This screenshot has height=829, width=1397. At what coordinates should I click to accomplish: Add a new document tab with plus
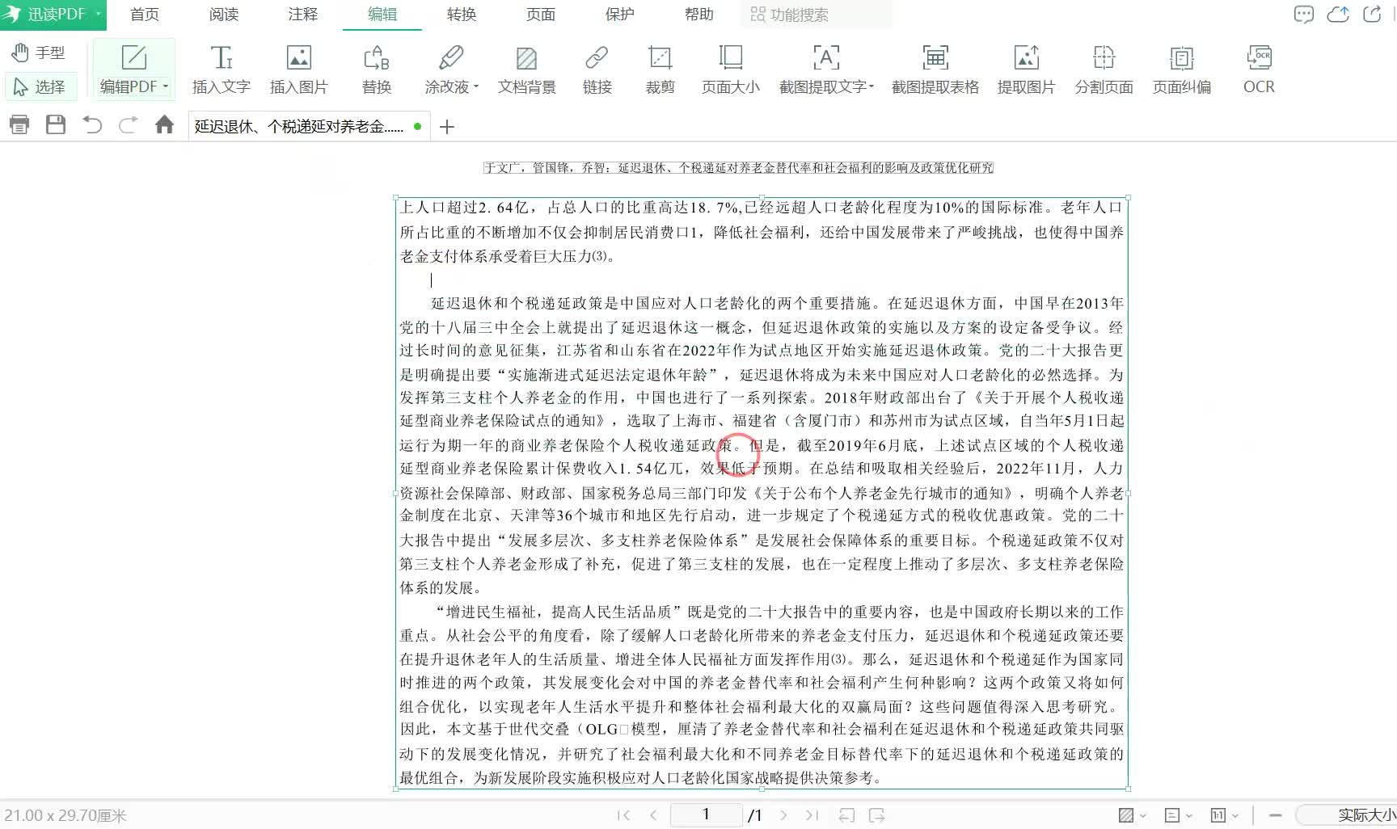tap(447, 127)
